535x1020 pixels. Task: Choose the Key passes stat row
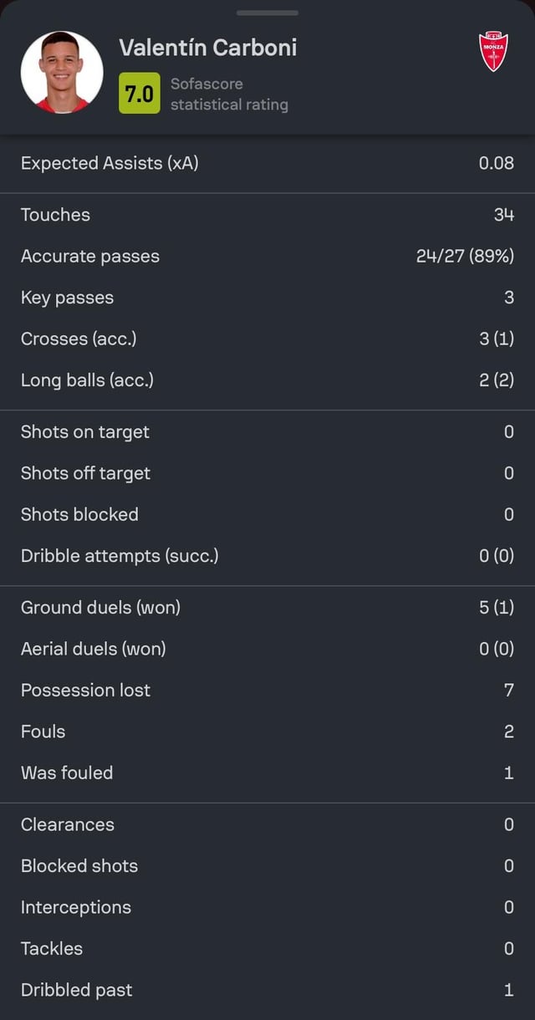[x=267, y=298]
